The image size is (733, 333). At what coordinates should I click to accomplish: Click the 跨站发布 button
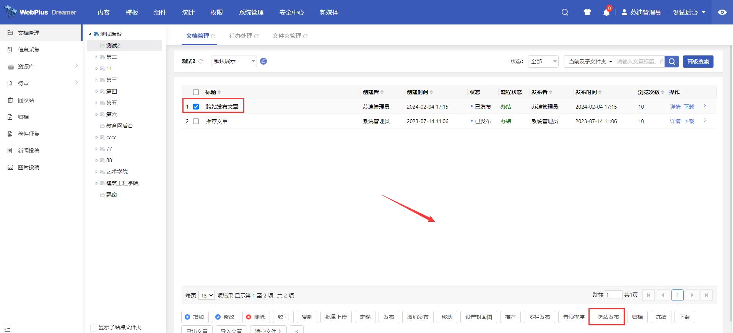coord(608,317)
